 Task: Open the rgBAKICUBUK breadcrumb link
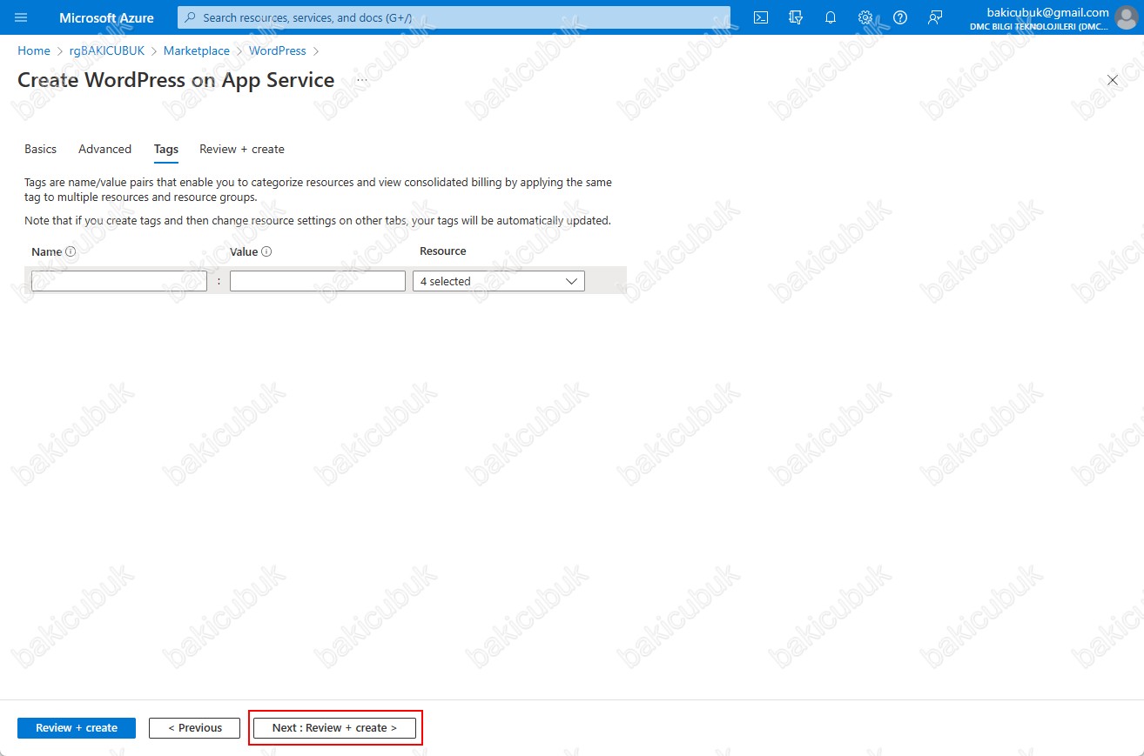click(x=106, y=51)
